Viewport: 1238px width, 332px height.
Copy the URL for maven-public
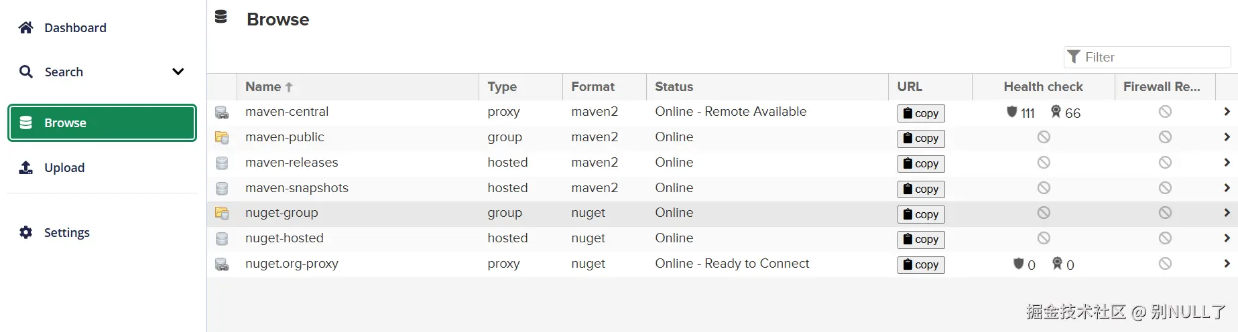(x=921, y=139)
